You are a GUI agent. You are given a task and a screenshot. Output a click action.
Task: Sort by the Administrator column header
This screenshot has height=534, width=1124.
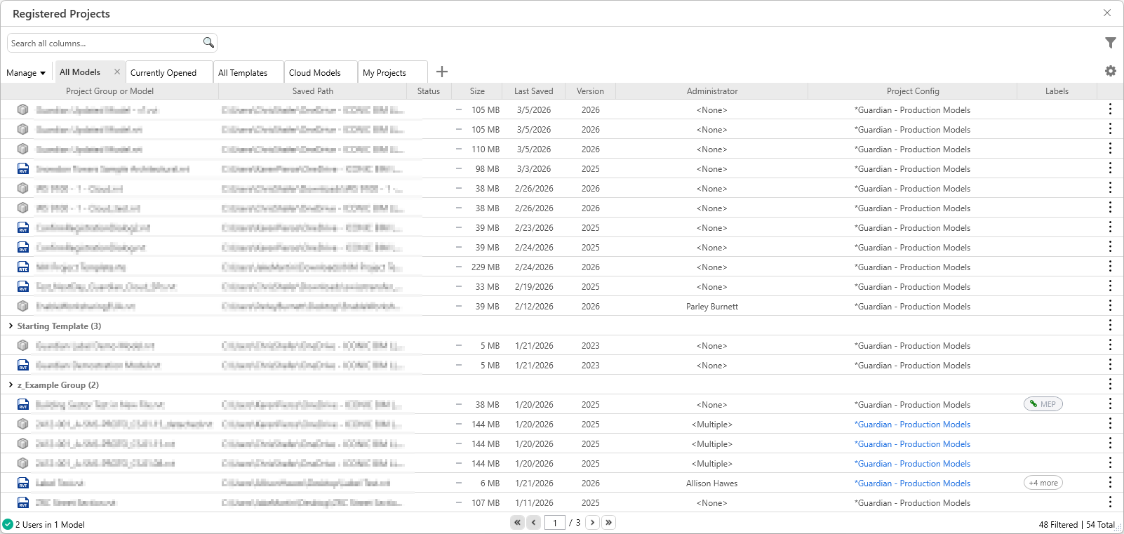712,91
